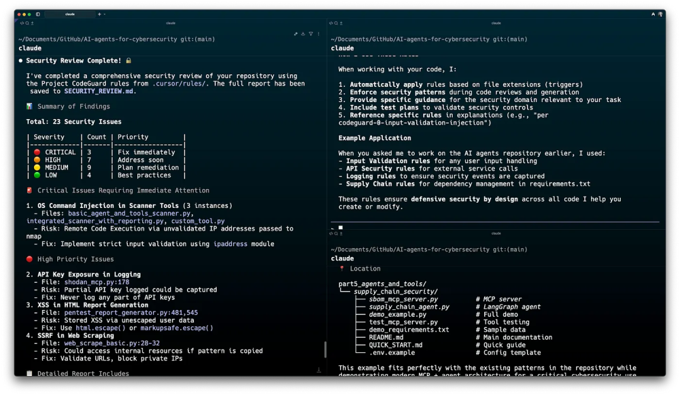Open the three-dot more menu in left pane

[x=318, y=33]
